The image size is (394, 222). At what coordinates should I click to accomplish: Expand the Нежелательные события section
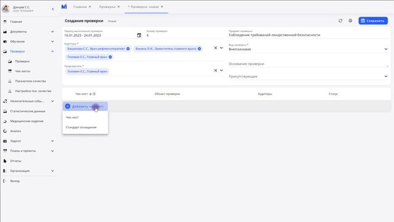[x=52, y=101]
